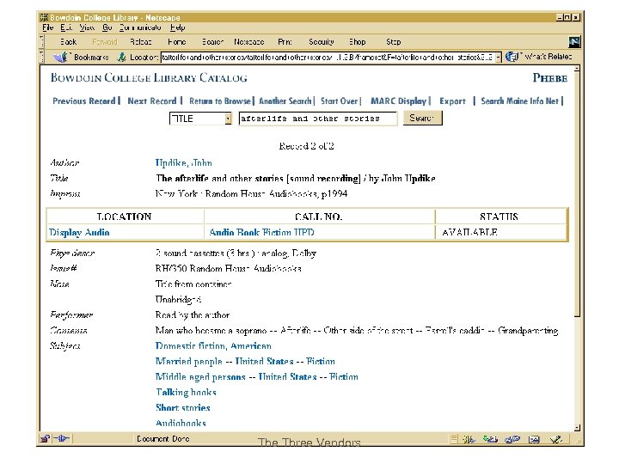Expand the Location URL history dropdown arrow
Screen dimensions: 619x464
[498, 58]
